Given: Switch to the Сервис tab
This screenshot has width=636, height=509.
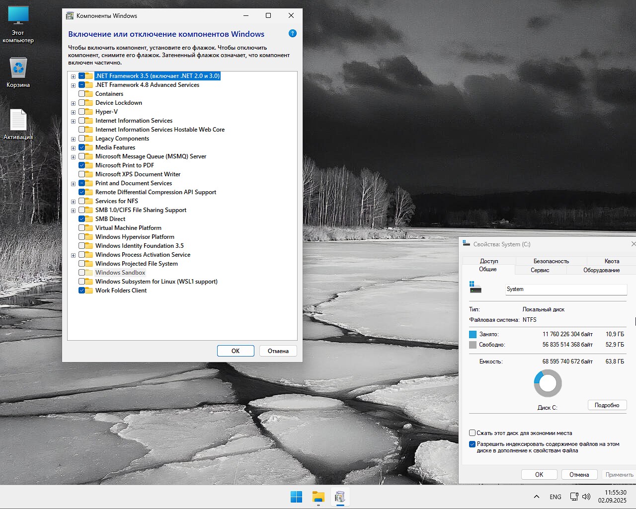Looking at the screenshot, I should (x=540, y=270).
